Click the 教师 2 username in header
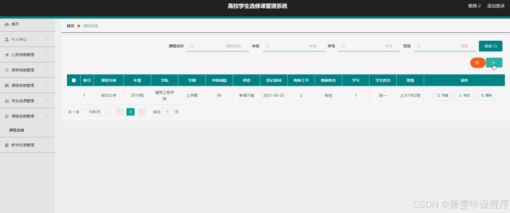 coord(474,6)
